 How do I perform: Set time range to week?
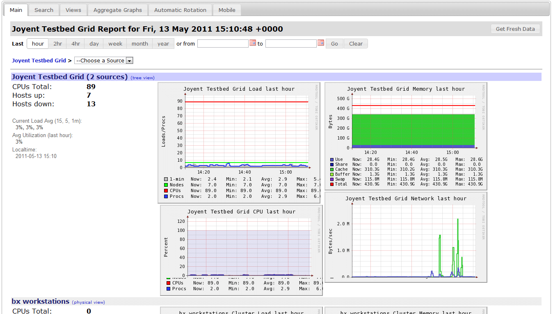115,44
